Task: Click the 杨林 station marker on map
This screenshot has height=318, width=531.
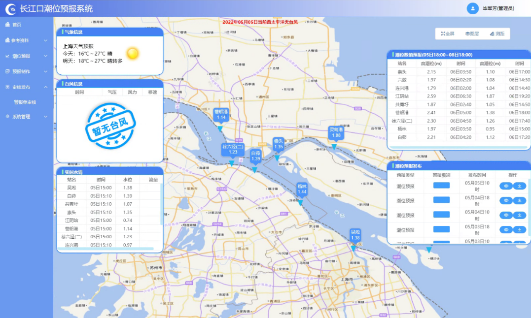Action: pos(302,190)
